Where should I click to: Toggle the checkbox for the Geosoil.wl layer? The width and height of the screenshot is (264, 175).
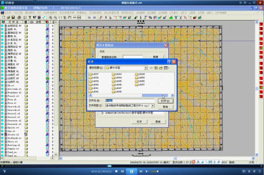[x=2, y=113]
